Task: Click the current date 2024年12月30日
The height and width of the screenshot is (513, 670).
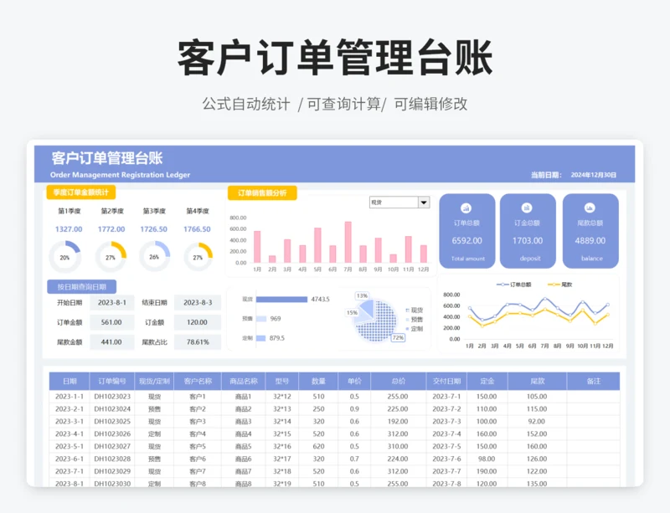Action: point(594,175)
